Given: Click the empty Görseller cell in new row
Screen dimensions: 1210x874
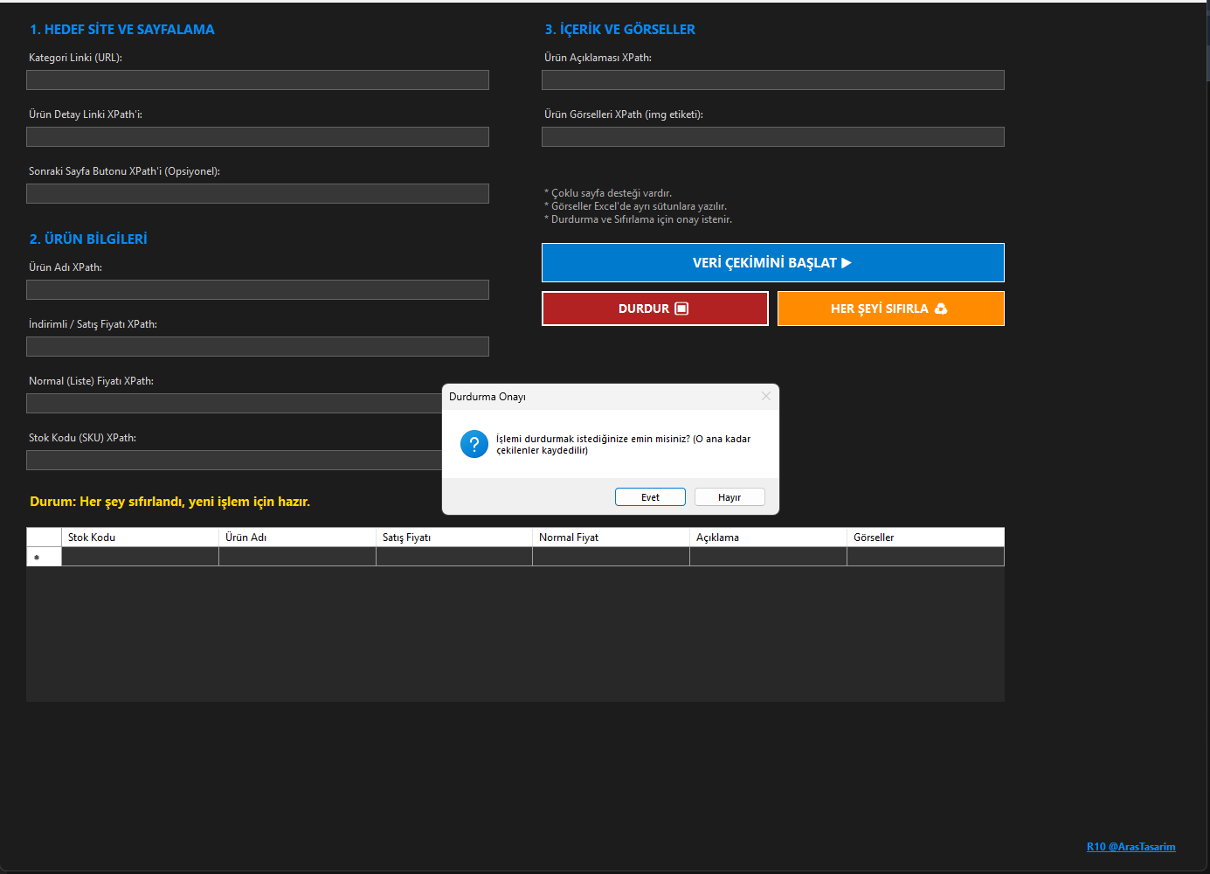Looking at the screenshot, I should (926, 557).
